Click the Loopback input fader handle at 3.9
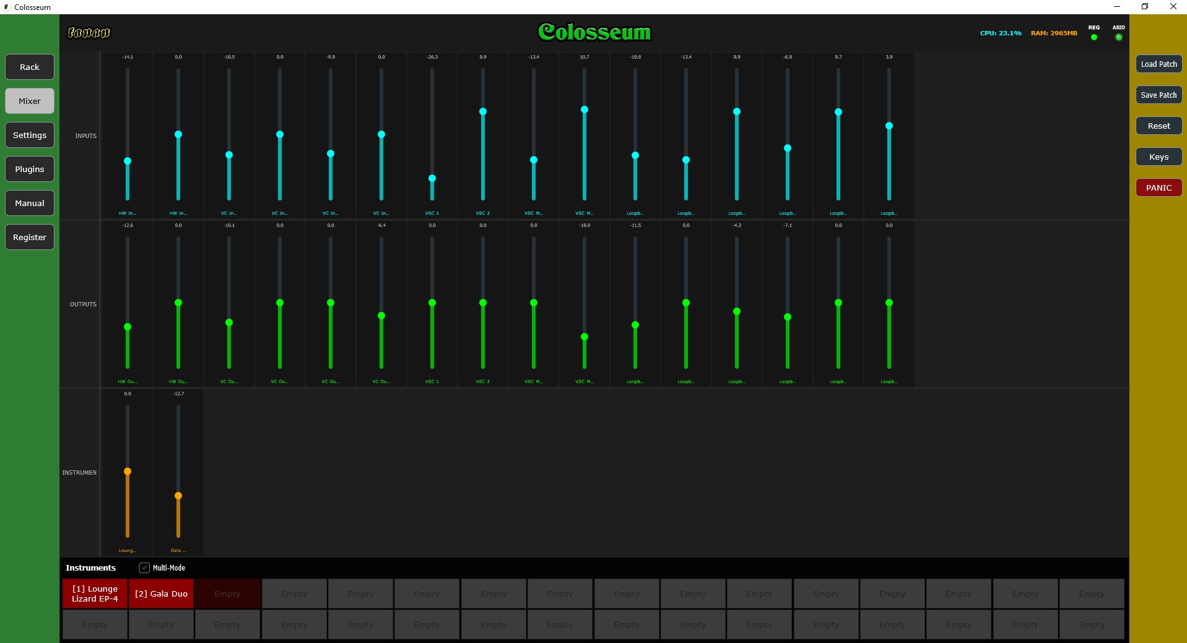Screen dimensions: 1187x643 click(x=889, y=126)
